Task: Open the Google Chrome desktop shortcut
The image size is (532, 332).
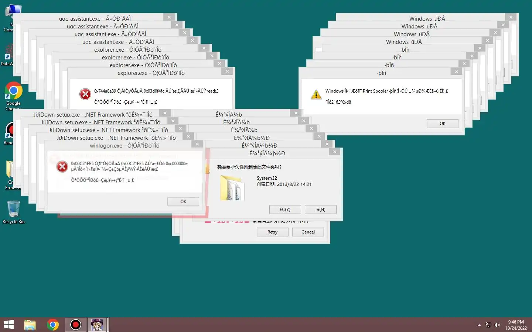Action: pyautogui.click(x=13, y=96)
